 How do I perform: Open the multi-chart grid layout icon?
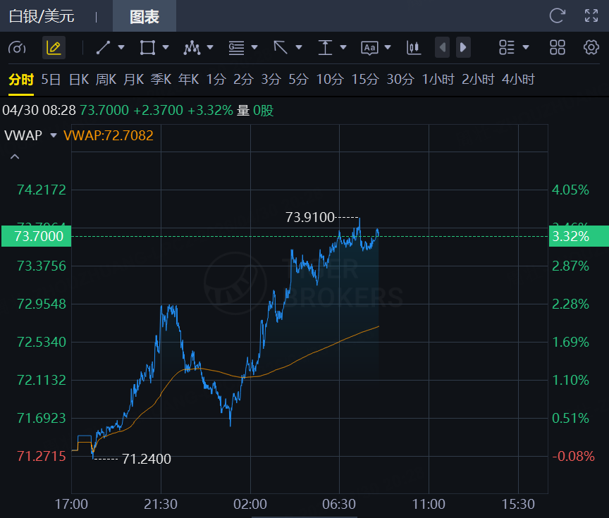click(558, 47)
